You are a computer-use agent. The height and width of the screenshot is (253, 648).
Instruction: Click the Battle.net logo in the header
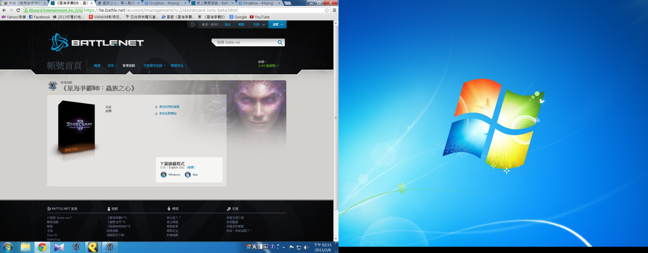[96, 43]
